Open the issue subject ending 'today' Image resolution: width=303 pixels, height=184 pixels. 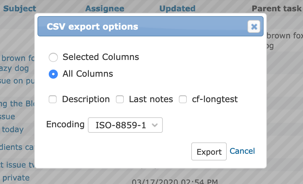coord(13,130)
